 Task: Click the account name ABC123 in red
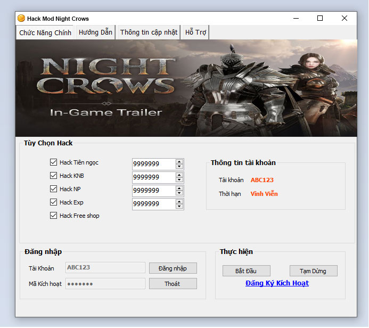pyautogui.click(x=262, y=180)
